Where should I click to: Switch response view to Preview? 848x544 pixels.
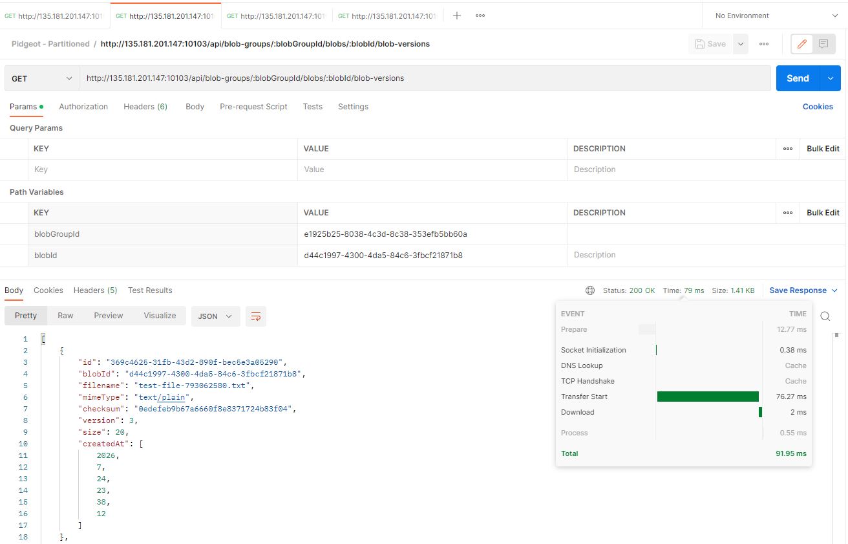(x=108, y=316)
